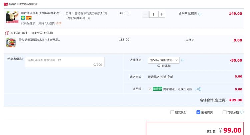Click the 买1送8-16支 promotion text
The height and width of the screenshot is (135, 250).
coord(19,33)
